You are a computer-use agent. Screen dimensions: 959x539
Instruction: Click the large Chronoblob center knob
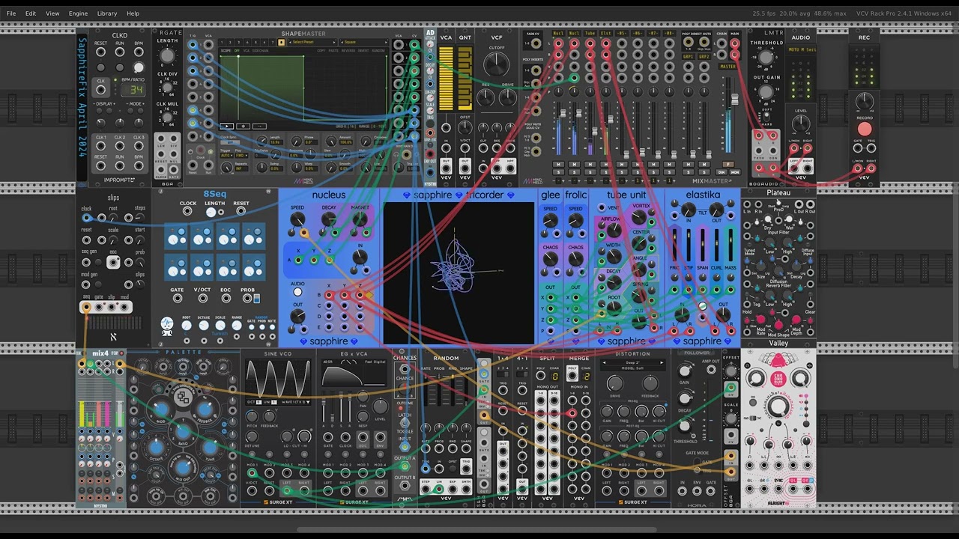point(778,406)
